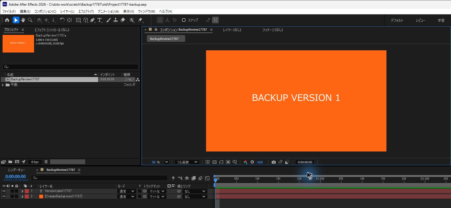
Task: Select the Clone Stamp tool
Action: click(x=116, y=20)
